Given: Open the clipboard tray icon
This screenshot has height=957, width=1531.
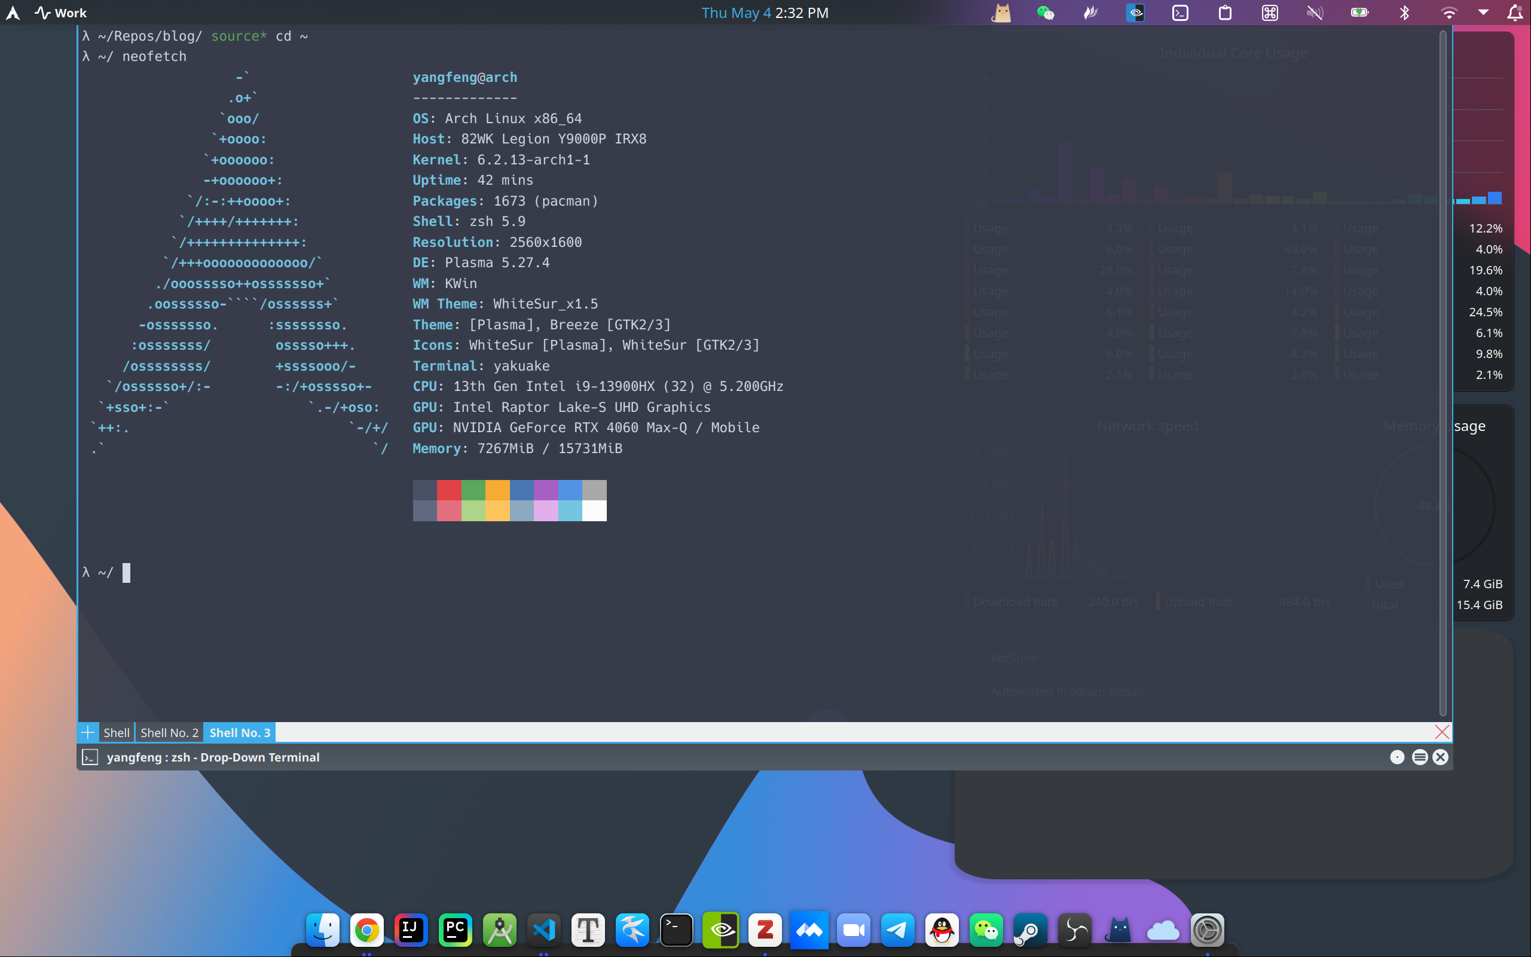Looking at the screenshot, I should tap(1226, 13).
